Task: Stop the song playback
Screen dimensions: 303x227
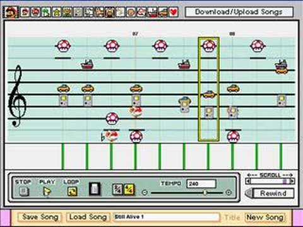Action: coord(23,191)
